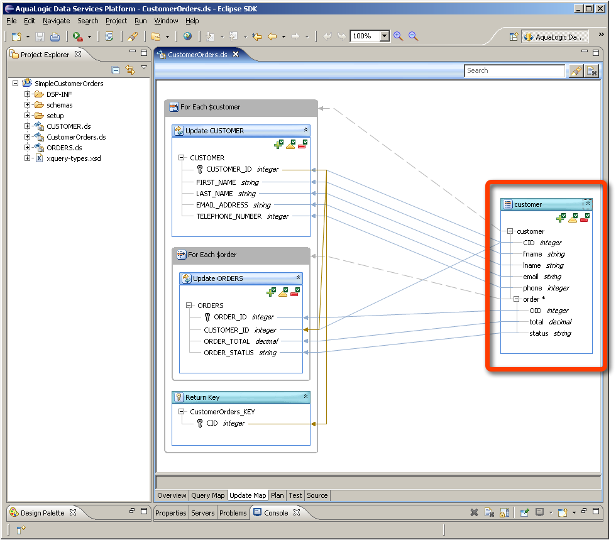Click the For Each $order block header

(x=241, y=255)
